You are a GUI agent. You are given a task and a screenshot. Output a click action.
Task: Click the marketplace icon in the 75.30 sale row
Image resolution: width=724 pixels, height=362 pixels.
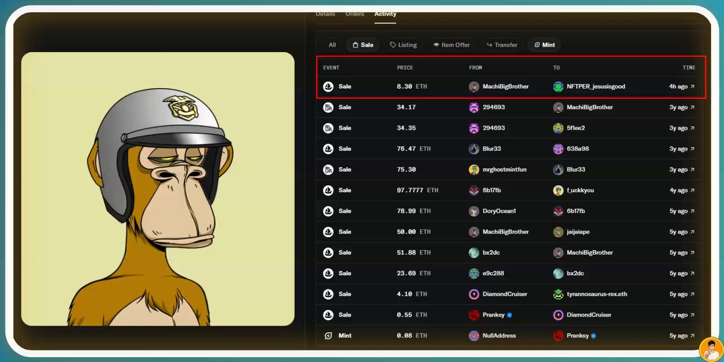[328, 170]
